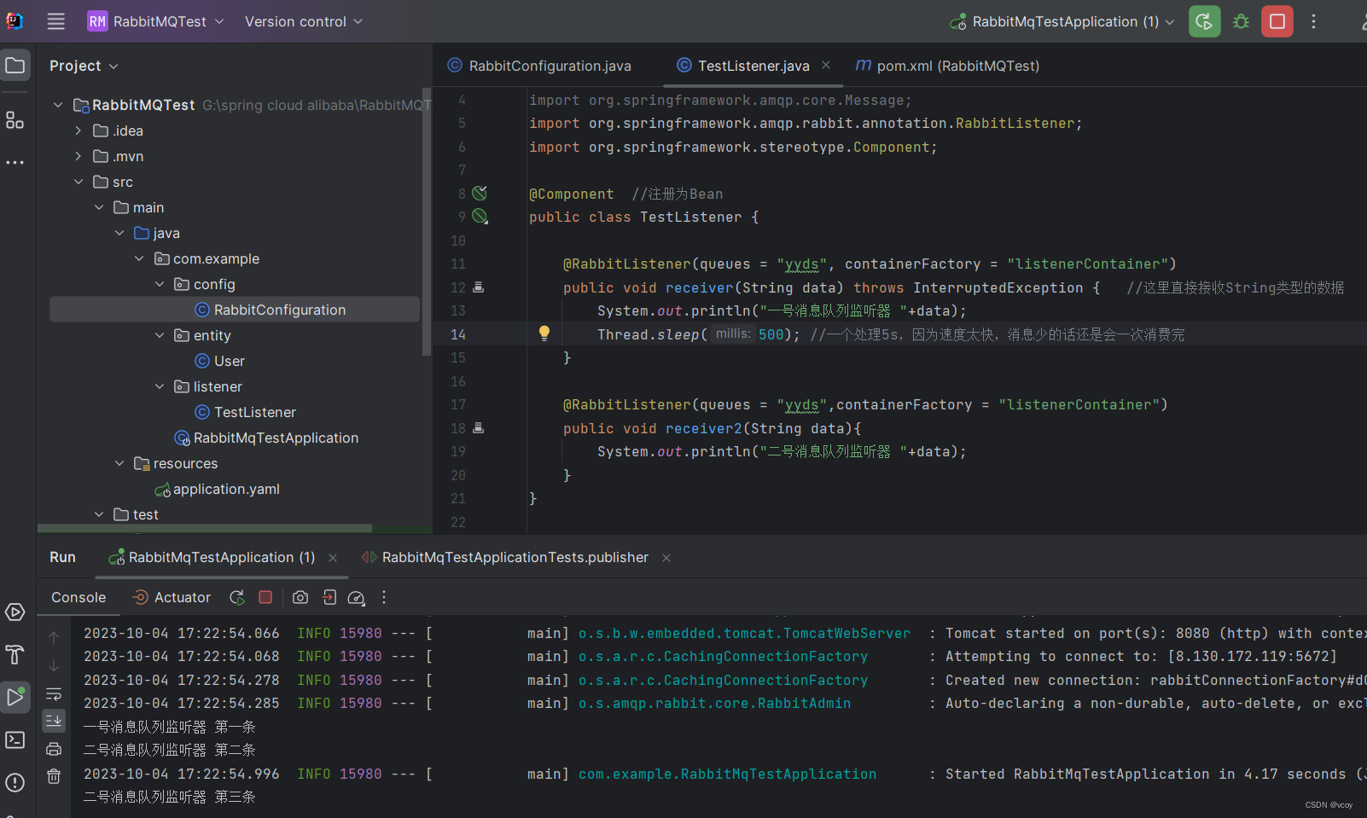Collapse the main folder
Screen dimensions: 1367x818
[x=99, y=207]
